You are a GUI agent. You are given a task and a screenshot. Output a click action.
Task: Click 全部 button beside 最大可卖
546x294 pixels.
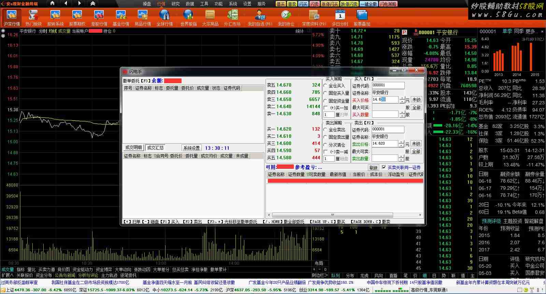point(416,151)
